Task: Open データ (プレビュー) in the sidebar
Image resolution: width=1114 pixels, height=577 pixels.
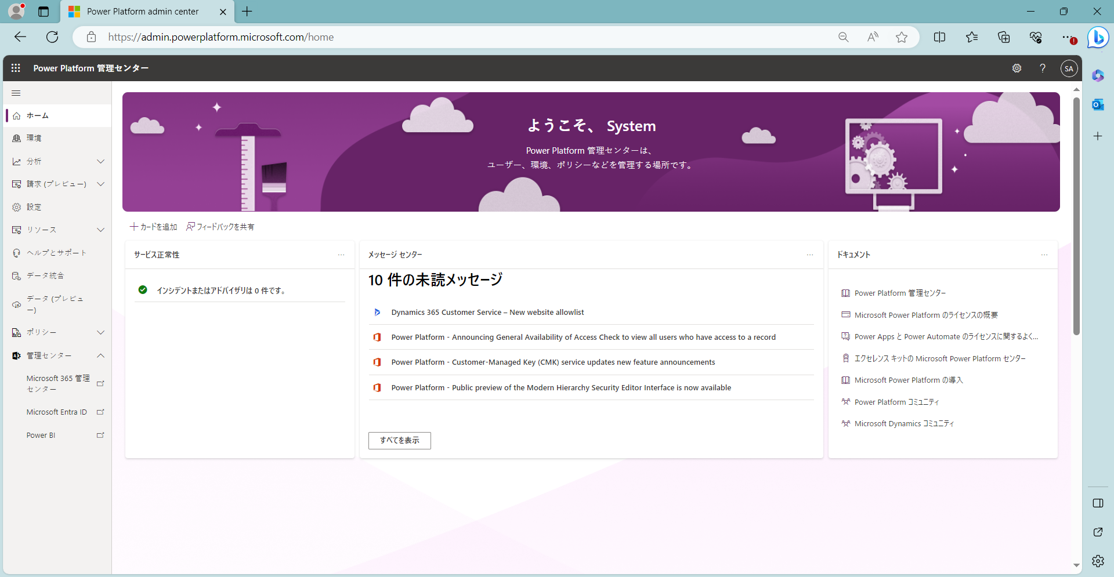Action: click(x=58, y=304)
